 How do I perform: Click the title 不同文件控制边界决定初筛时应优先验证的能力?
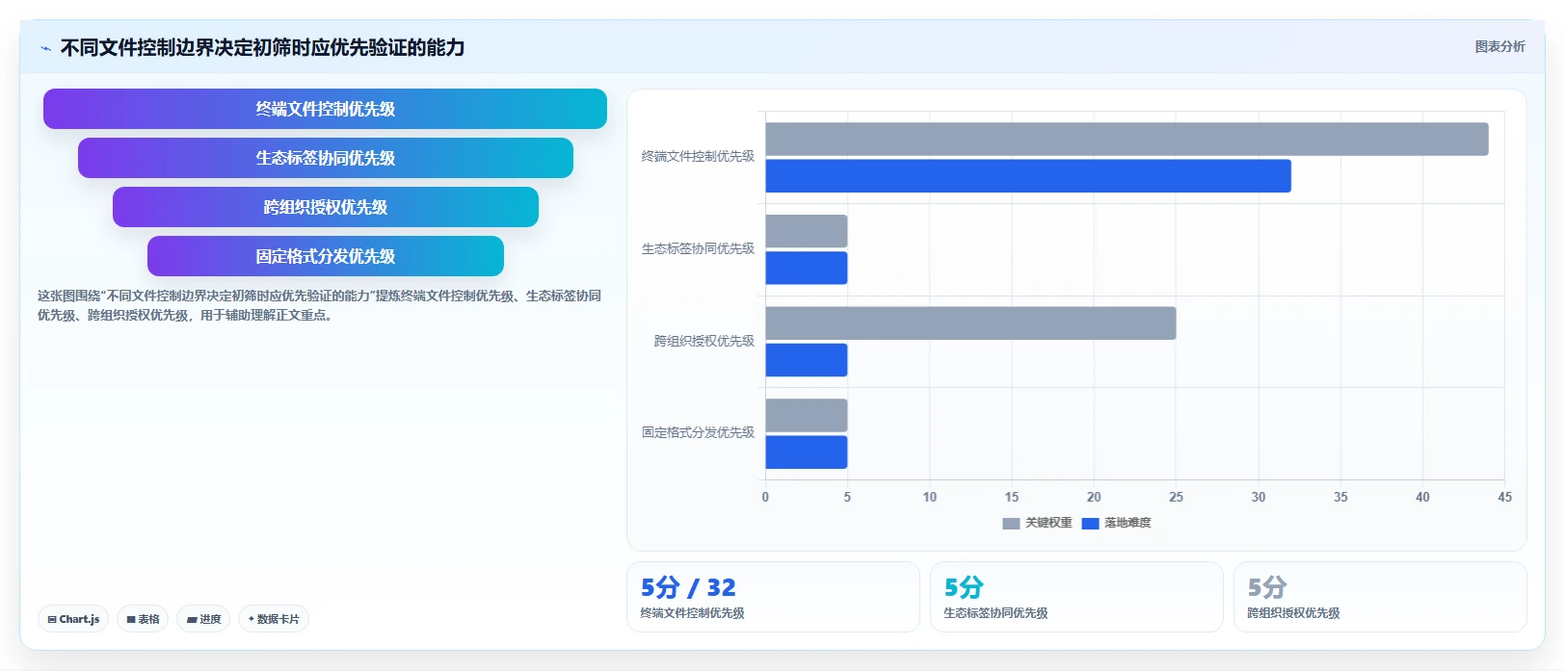262,48
